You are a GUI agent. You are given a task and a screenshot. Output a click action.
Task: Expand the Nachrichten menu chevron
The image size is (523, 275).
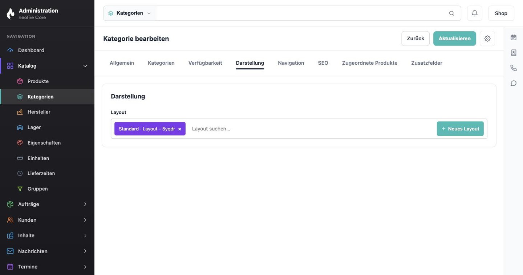point(85,251)
